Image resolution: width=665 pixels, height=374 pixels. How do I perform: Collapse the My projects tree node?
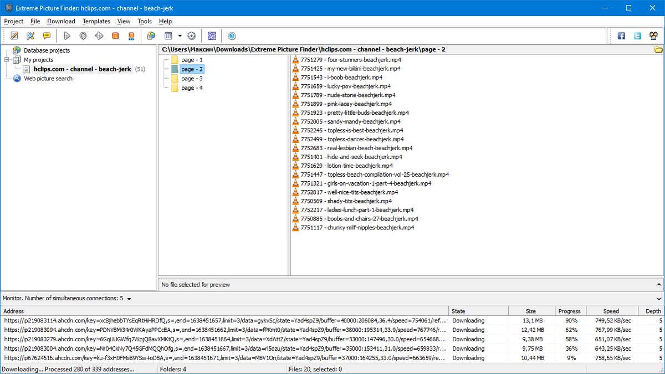[7, 60]
